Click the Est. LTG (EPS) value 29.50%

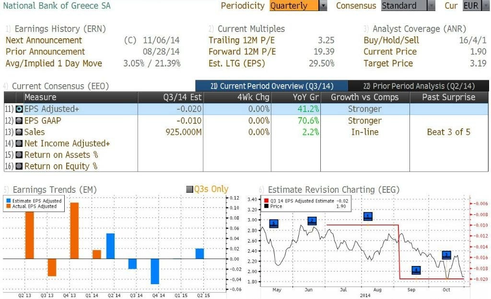(x=322, y=64)
